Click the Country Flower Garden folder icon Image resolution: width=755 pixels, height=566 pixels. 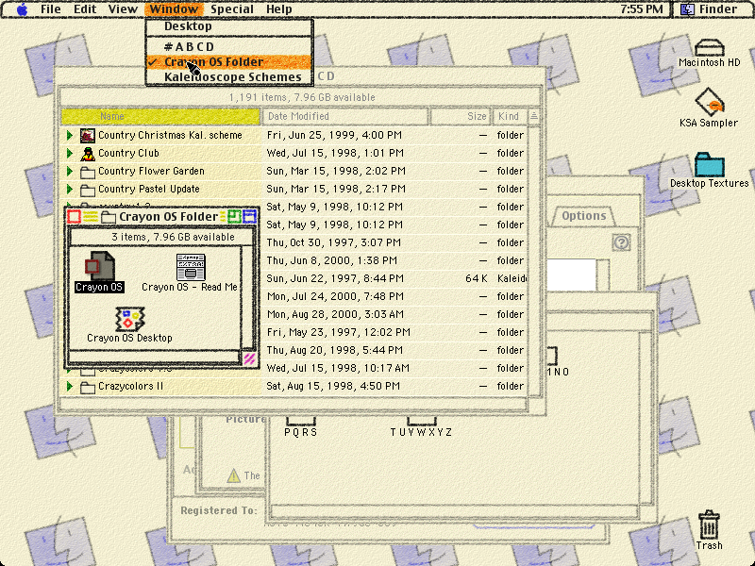point(87,172)
